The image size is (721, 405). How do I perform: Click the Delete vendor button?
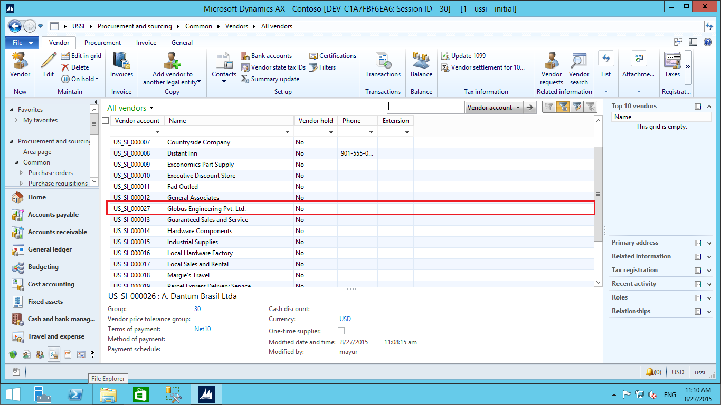(x=75, y=67)
